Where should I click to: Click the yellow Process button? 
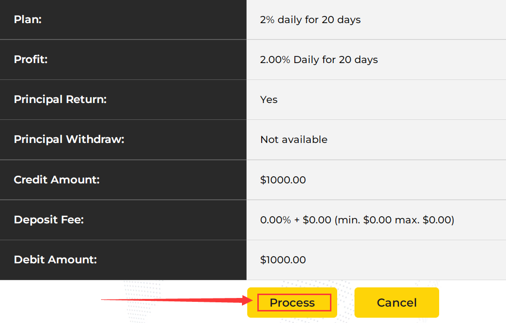[292, 303]
